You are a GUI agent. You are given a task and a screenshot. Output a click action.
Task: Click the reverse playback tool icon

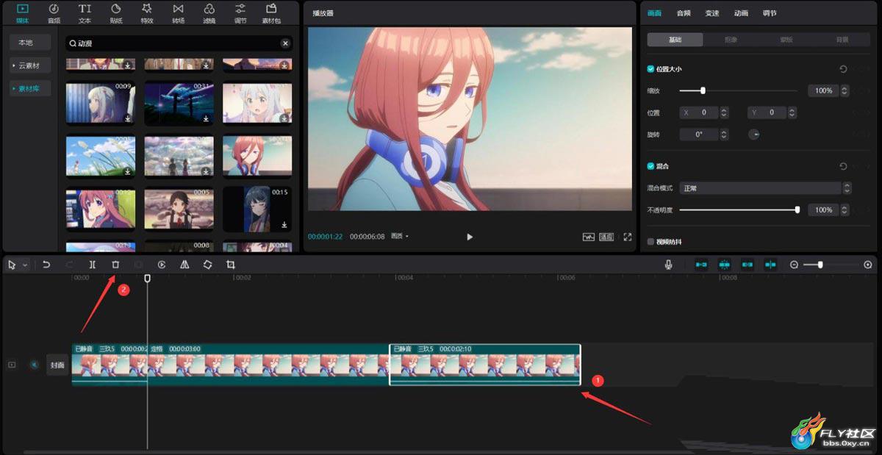[162, 265]
